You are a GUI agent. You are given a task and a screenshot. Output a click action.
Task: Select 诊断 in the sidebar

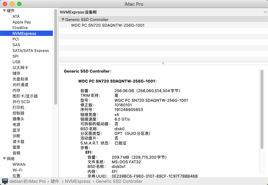16,136
